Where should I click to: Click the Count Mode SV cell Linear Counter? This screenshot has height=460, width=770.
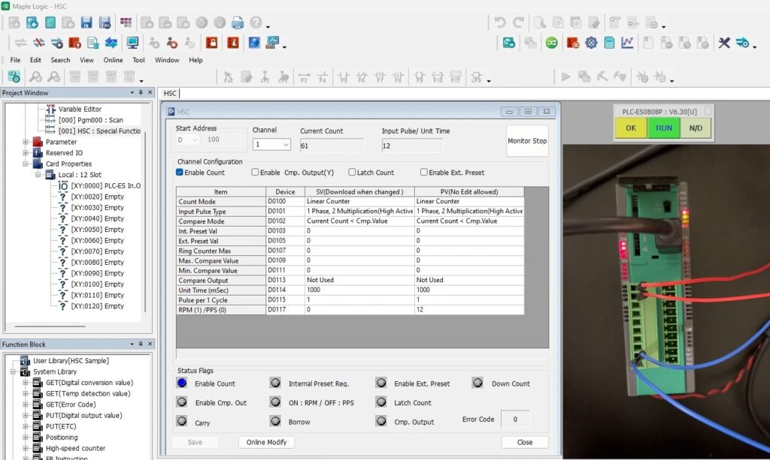point(359,201)
